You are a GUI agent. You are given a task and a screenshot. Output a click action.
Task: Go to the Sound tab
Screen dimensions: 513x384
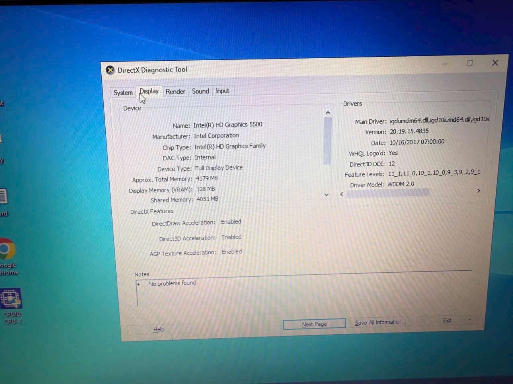click(x=200, y=91)
